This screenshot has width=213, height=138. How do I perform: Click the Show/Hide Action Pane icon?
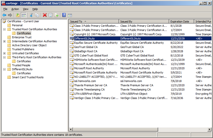tap(70, 15)
